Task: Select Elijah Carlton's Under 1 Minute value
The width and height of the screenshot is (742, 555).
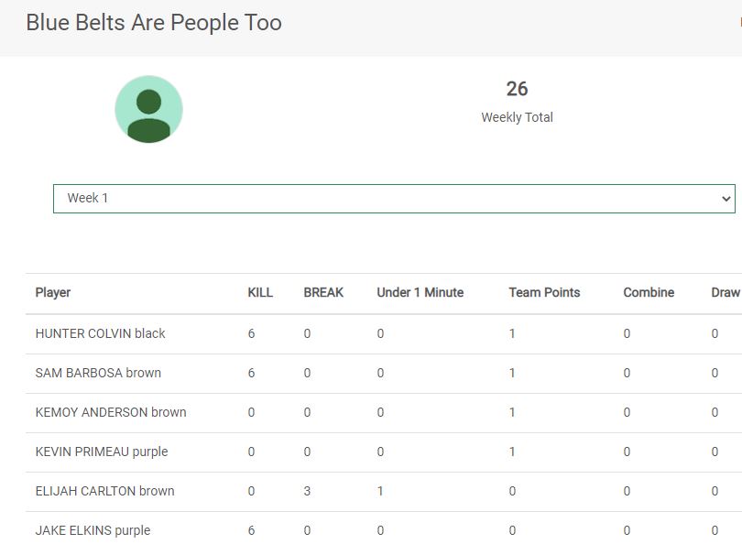Action: click(x=380, y=492)
